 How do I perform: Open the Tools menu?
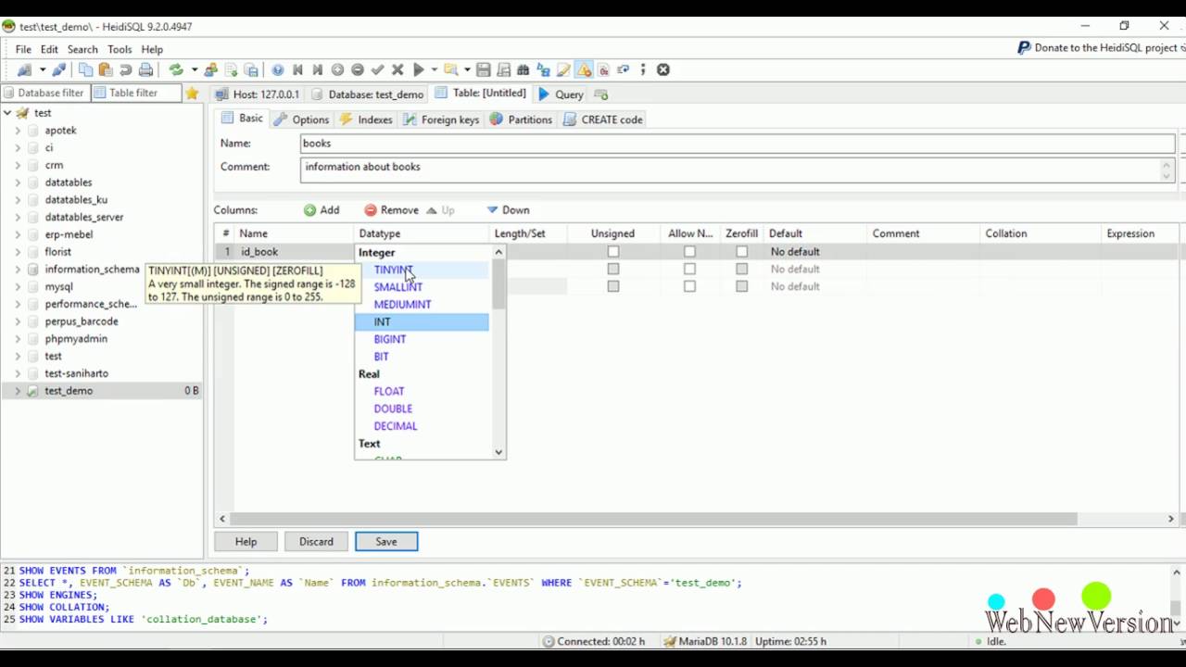120,49
